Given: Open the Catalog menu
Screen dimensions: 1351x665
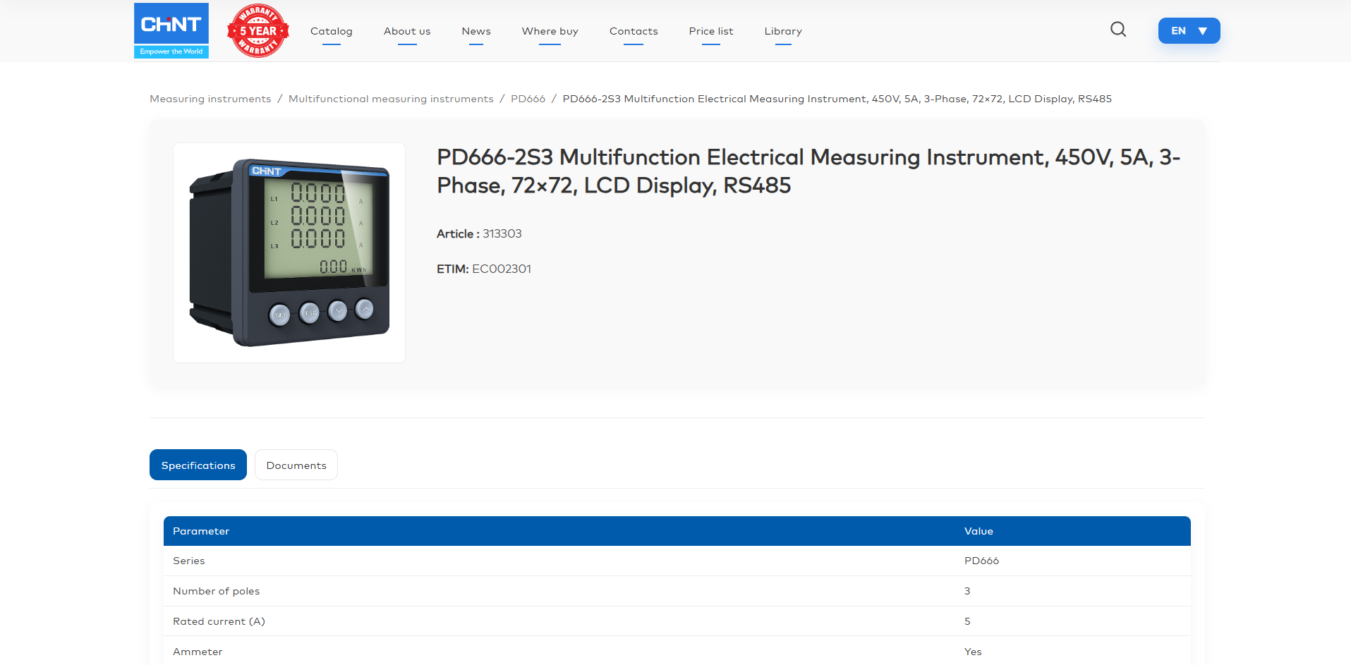Looking at the screenshot, I should point(332,31).
